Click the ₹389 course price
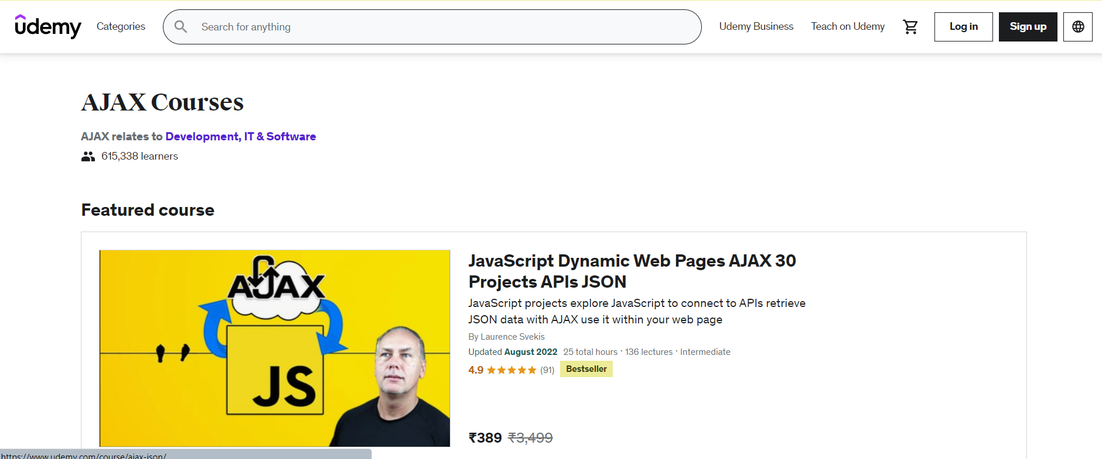This screenshot has width=1102, height=459. (485, 438)
